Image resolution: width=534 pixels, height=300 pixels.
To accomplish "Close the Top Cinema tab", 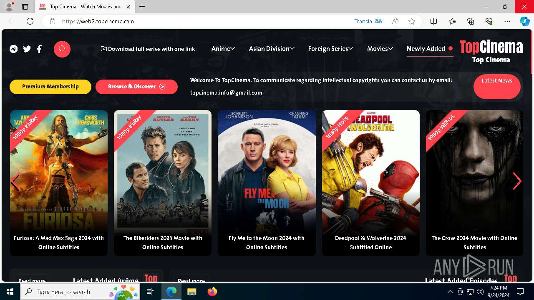I will [x=128, y=7].
